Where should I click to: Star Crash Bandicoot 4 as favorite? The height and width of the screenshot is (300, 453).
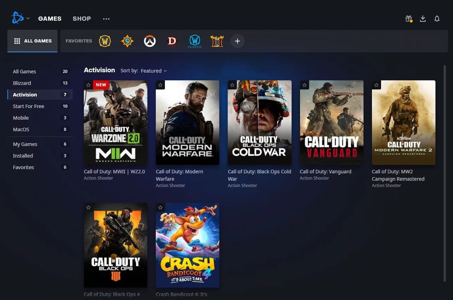[160, 207]
